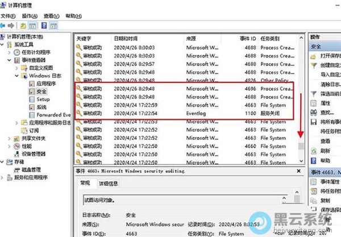
Task: Open the 操作(A) menu
Action: 30,16
